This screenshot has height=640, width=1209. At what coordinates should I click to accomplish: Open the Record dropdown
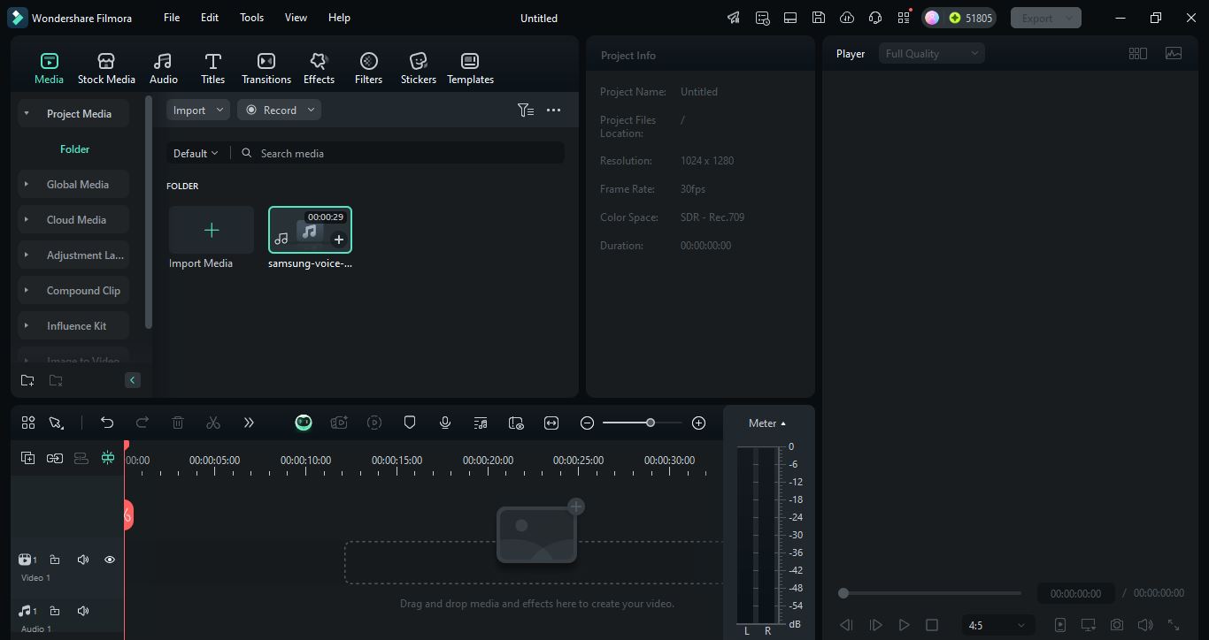click(279, 110)
